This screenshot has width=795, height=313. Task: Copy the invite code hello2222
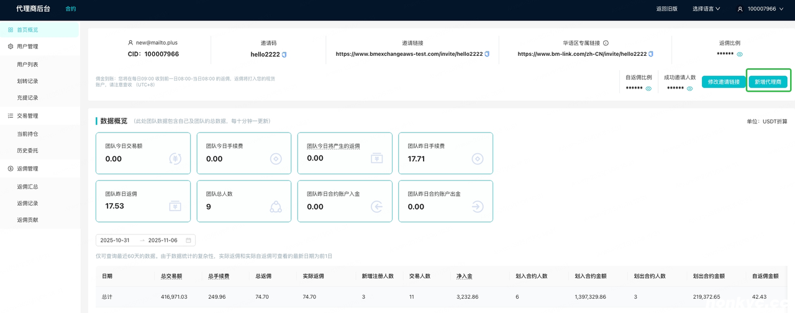pyautogui.click(x=284, y=55)
